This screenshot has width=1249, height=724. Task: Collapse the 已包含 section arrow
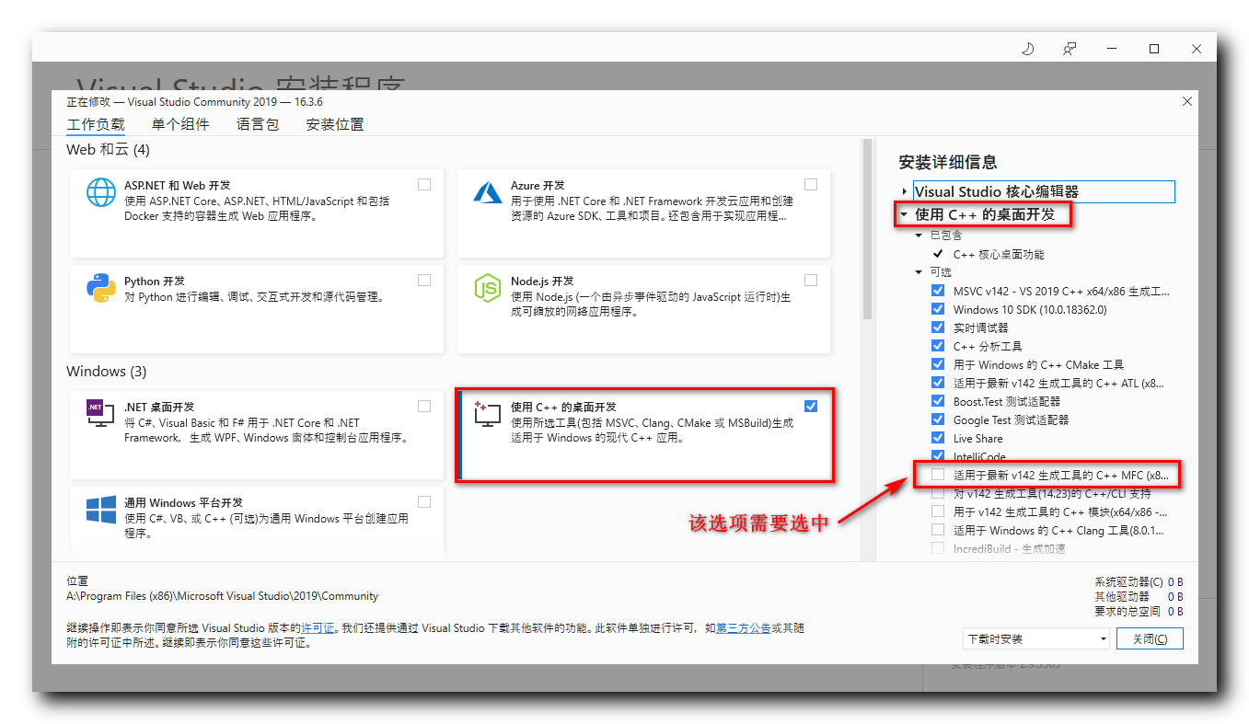tap(919, 236)
